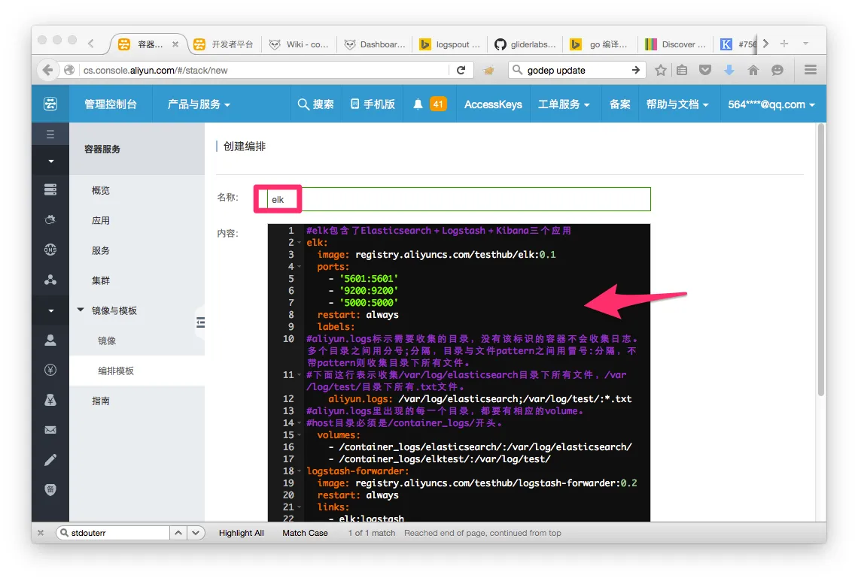Open 手机版 mobile version link
858x581 pixels.
[373, 104]
